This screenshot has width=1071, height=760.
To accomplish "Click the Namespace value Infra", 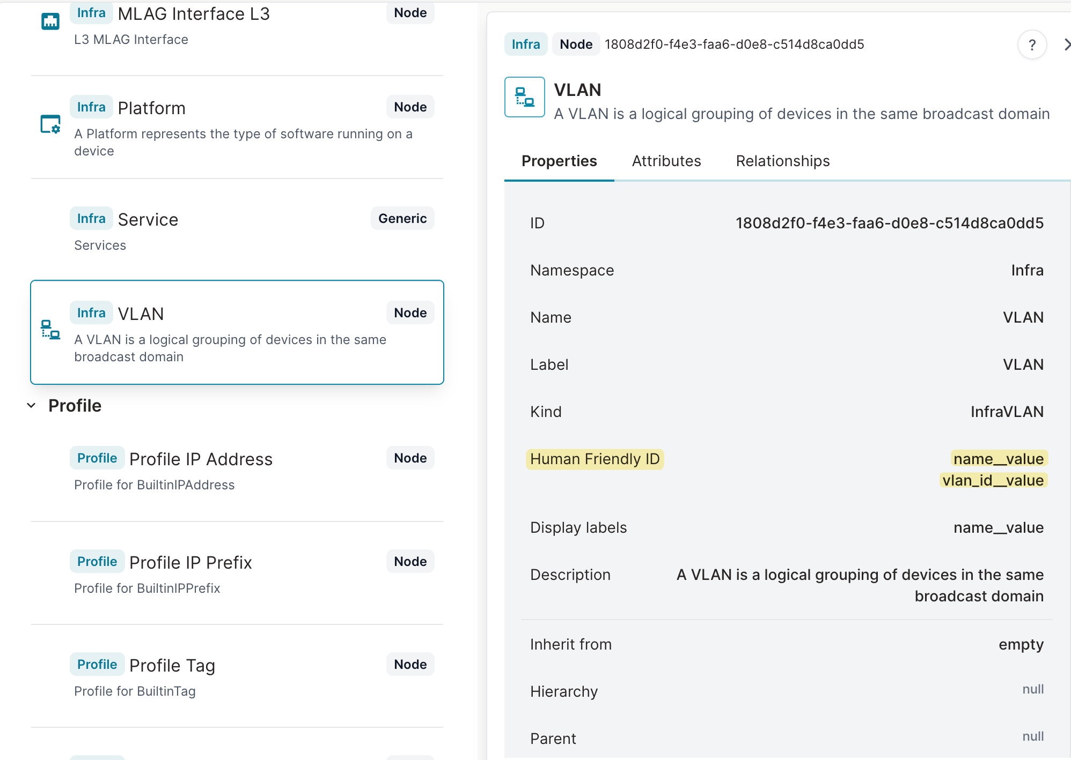I will [1027, 270].
